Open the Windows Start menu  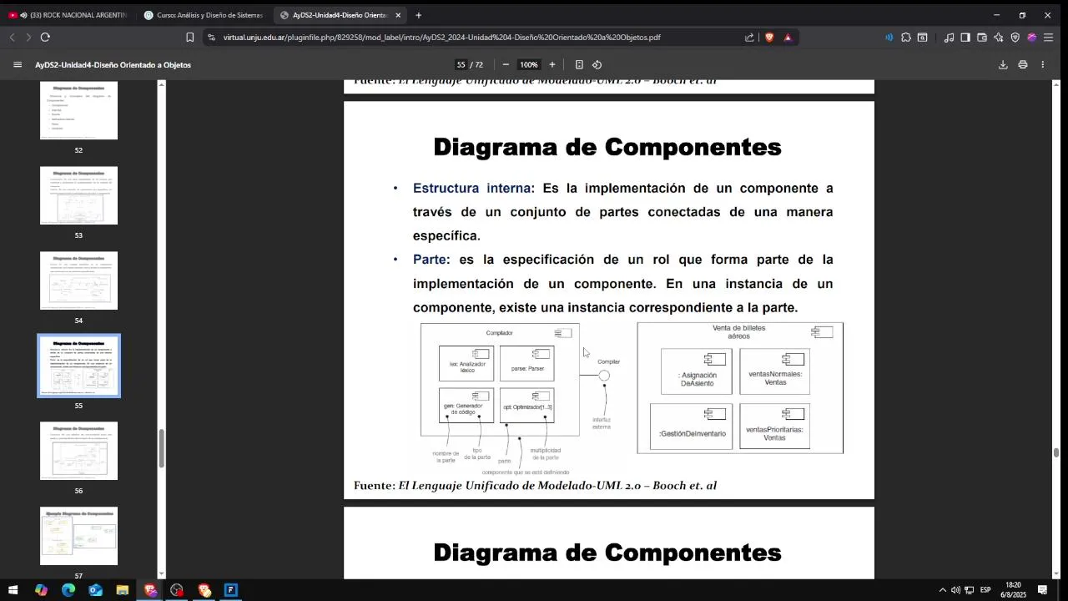coord(13,590)
